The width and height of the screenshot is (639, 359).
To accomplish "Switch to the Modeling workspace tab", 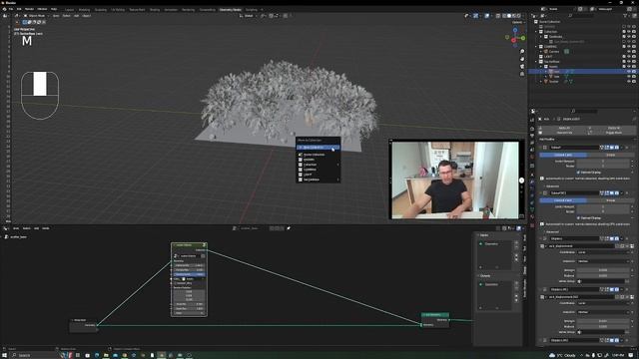I will pyautogui.click(x=84, y=9).
